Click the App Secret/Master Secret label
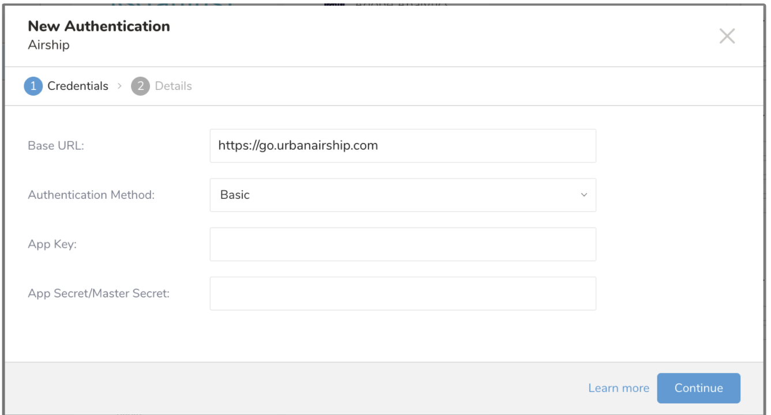The height and width of the screenshot is (415, 771). [x=99, y=293]
